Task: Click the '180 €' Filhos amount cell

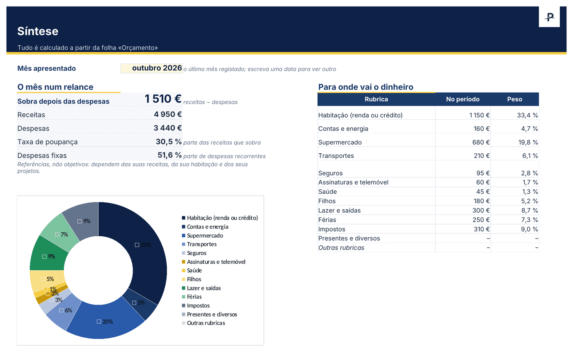Action: pos(463,201)
